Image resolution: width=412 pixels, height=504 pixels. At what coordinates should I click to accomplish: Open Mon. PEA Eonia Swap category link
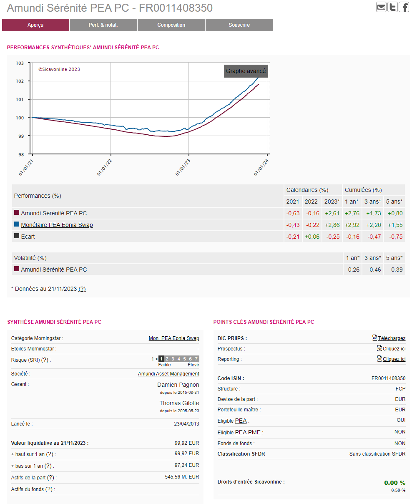[173, 338]
